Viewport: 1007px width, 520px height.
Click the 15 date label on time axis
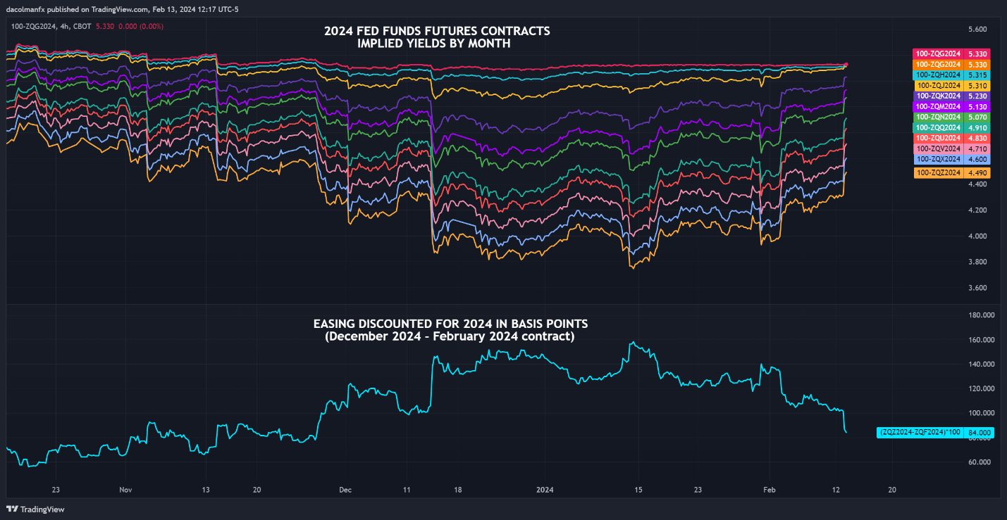638,489
